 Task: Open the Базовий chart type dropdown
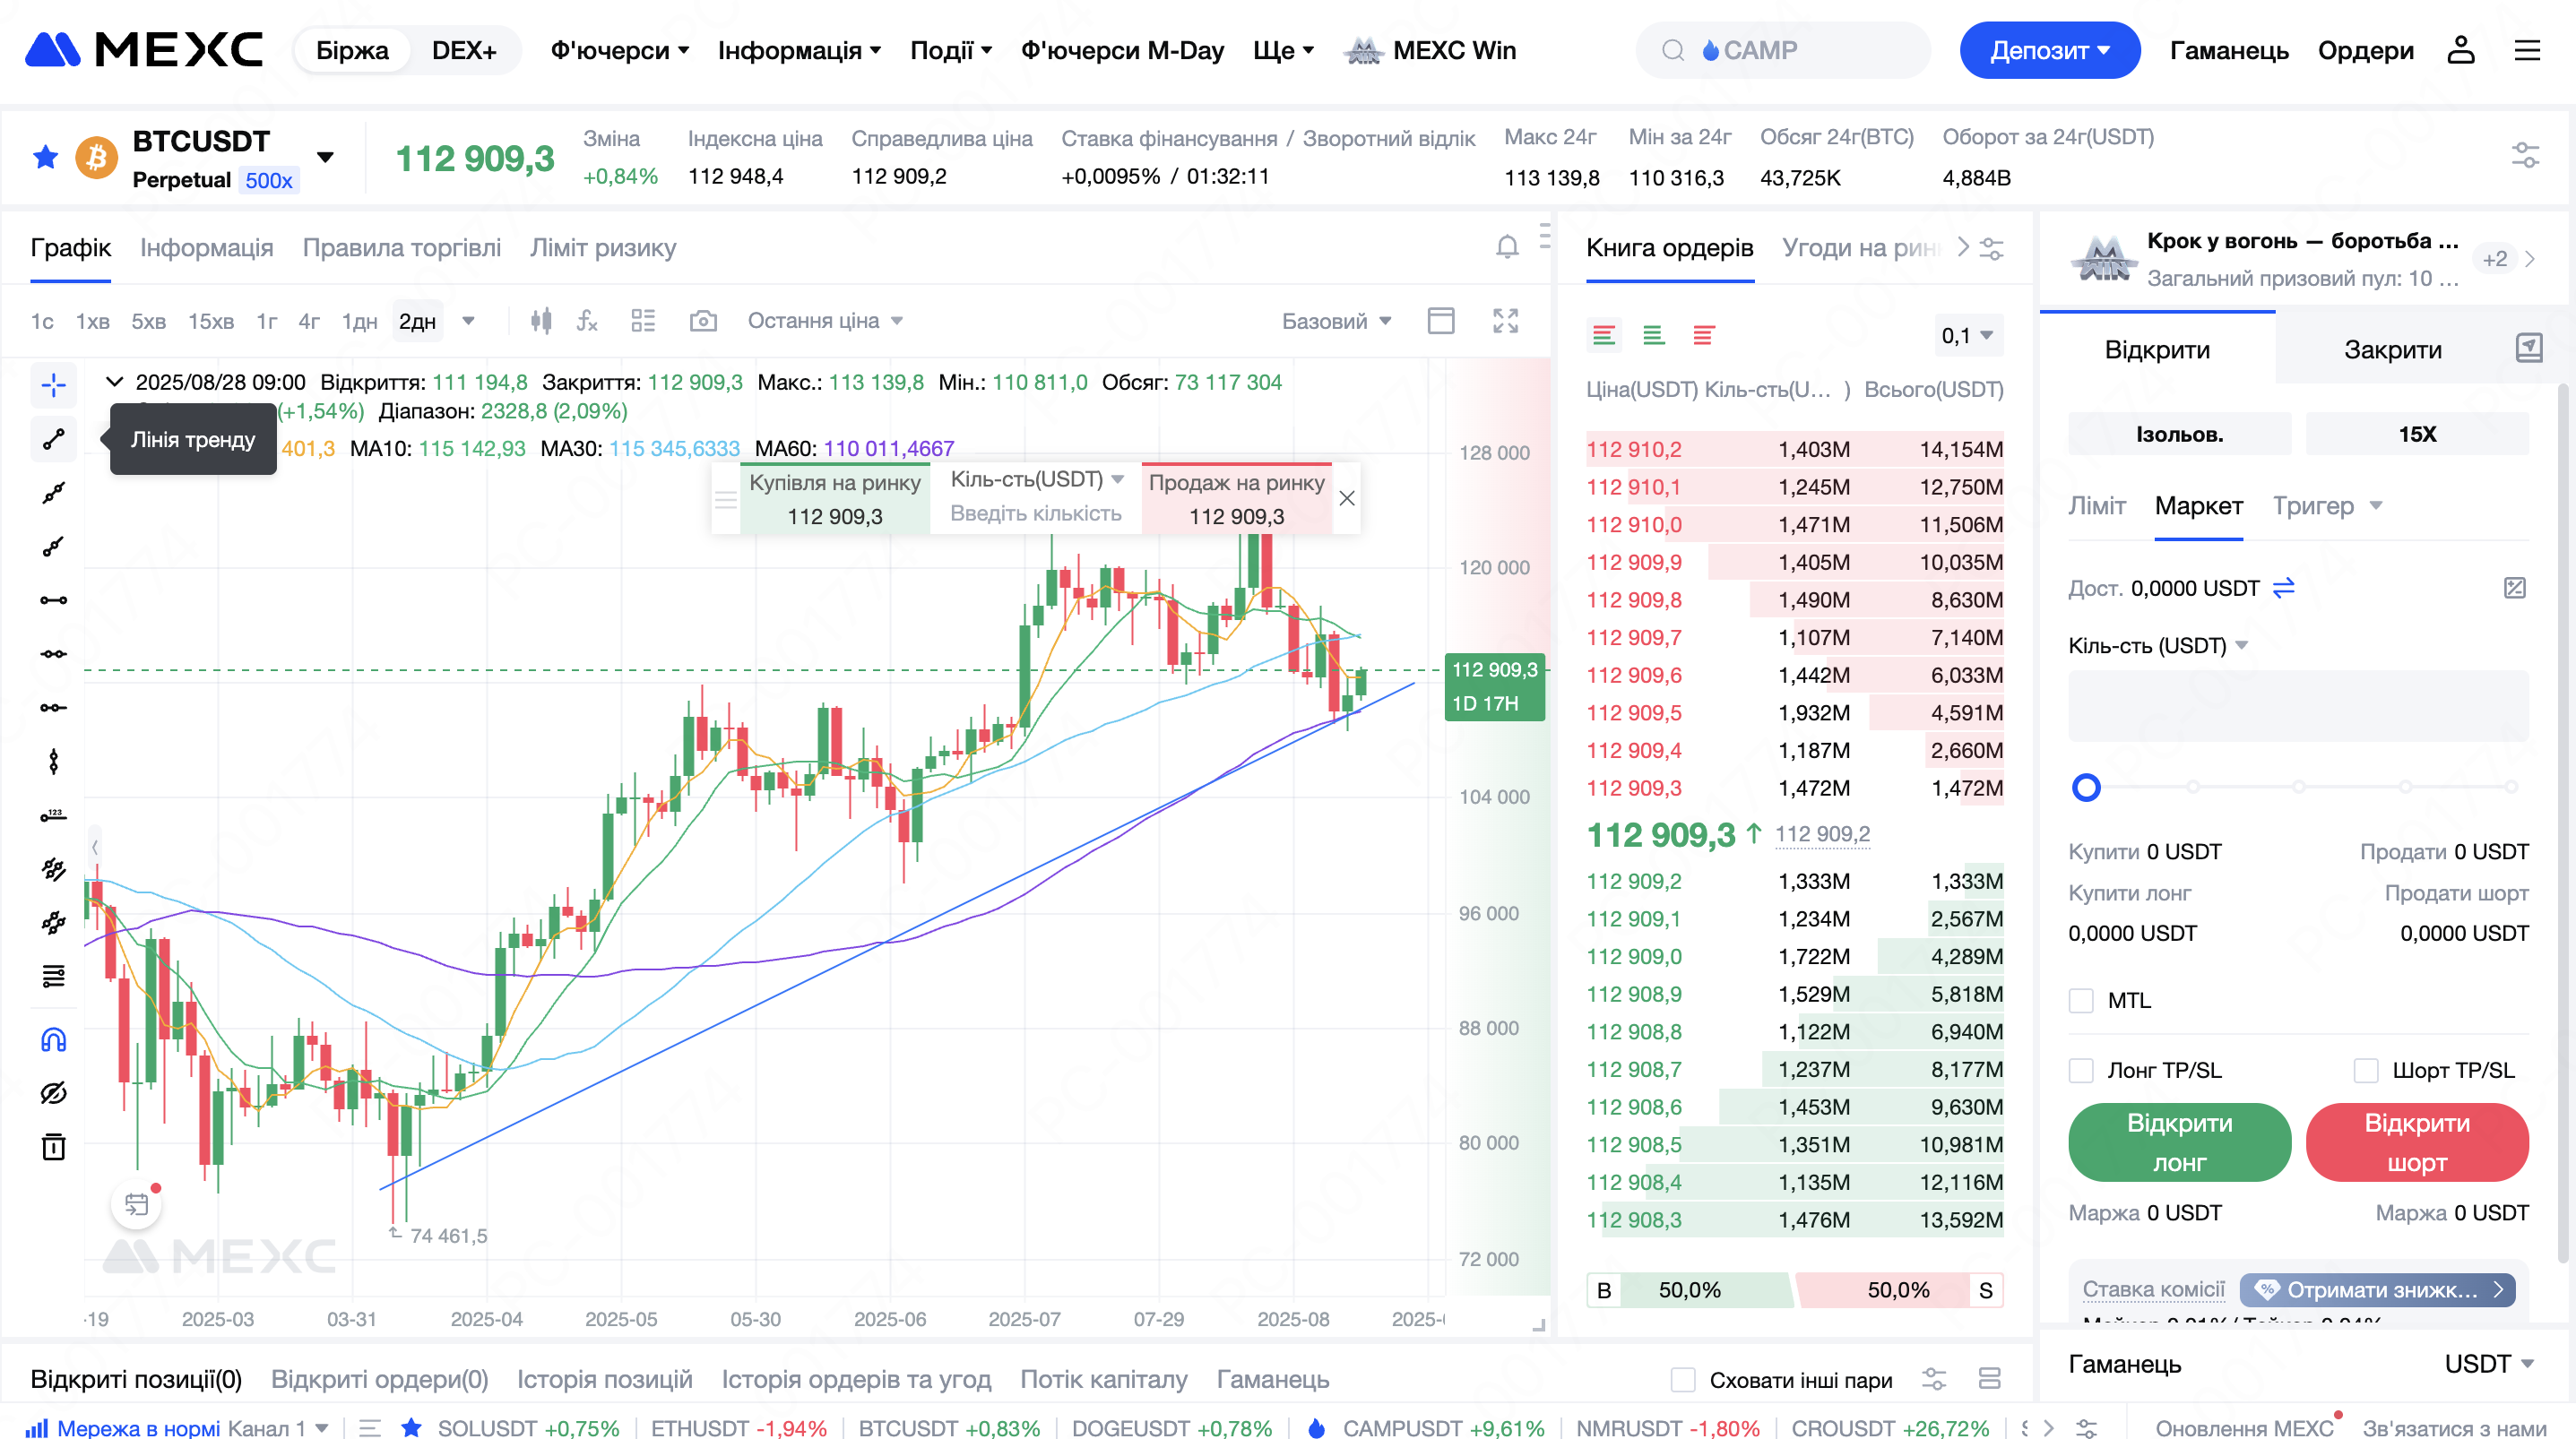click(x=1336, y=321)
